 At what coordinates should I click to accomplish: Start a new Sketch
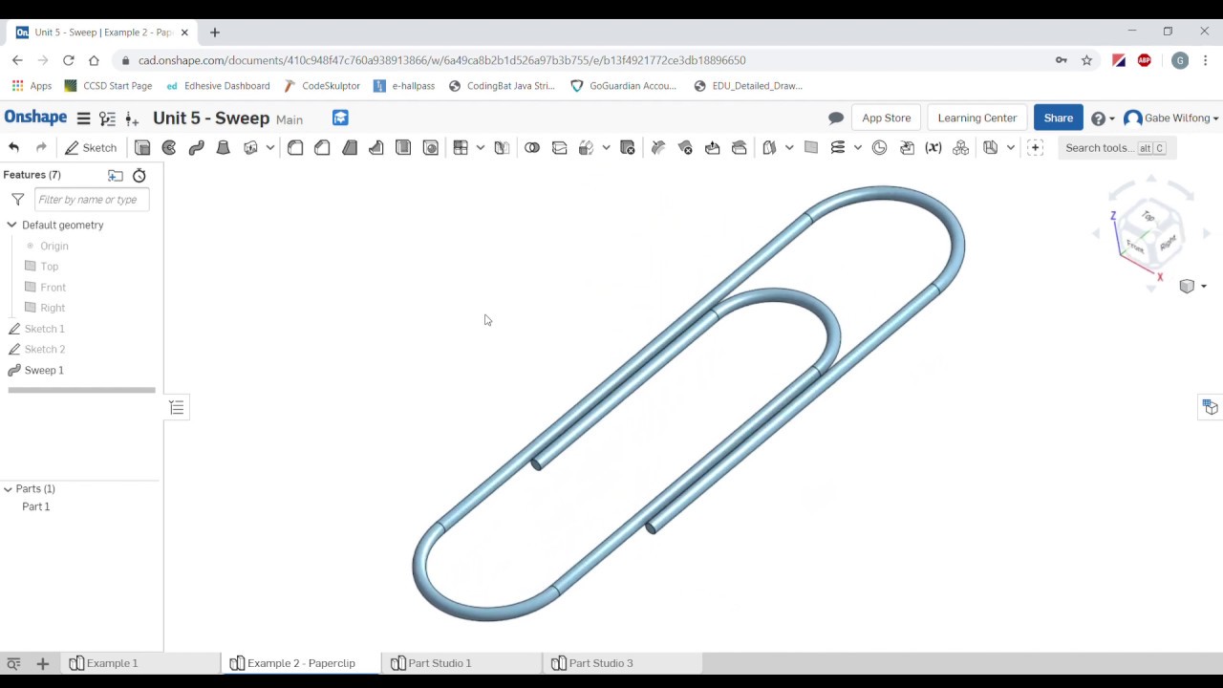[x=91, y=147]
